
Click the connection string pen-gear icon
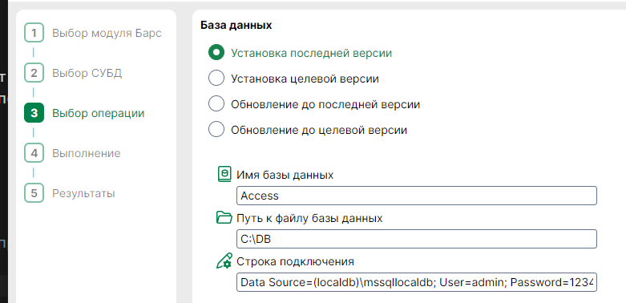tap(224, 261)
